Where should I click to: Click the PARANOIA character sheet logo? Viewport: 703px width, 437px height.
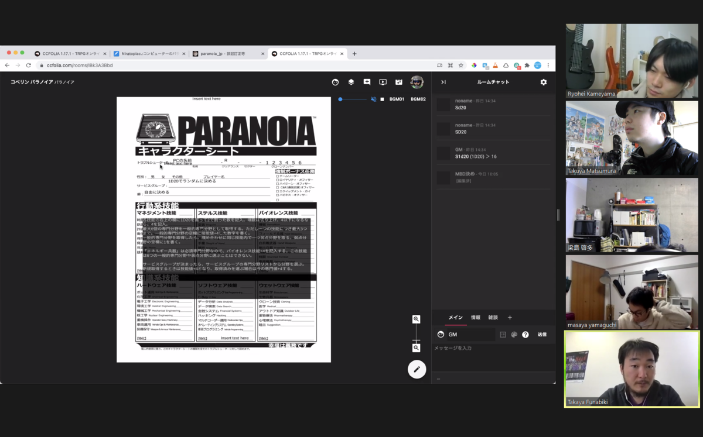click(226, 130)
